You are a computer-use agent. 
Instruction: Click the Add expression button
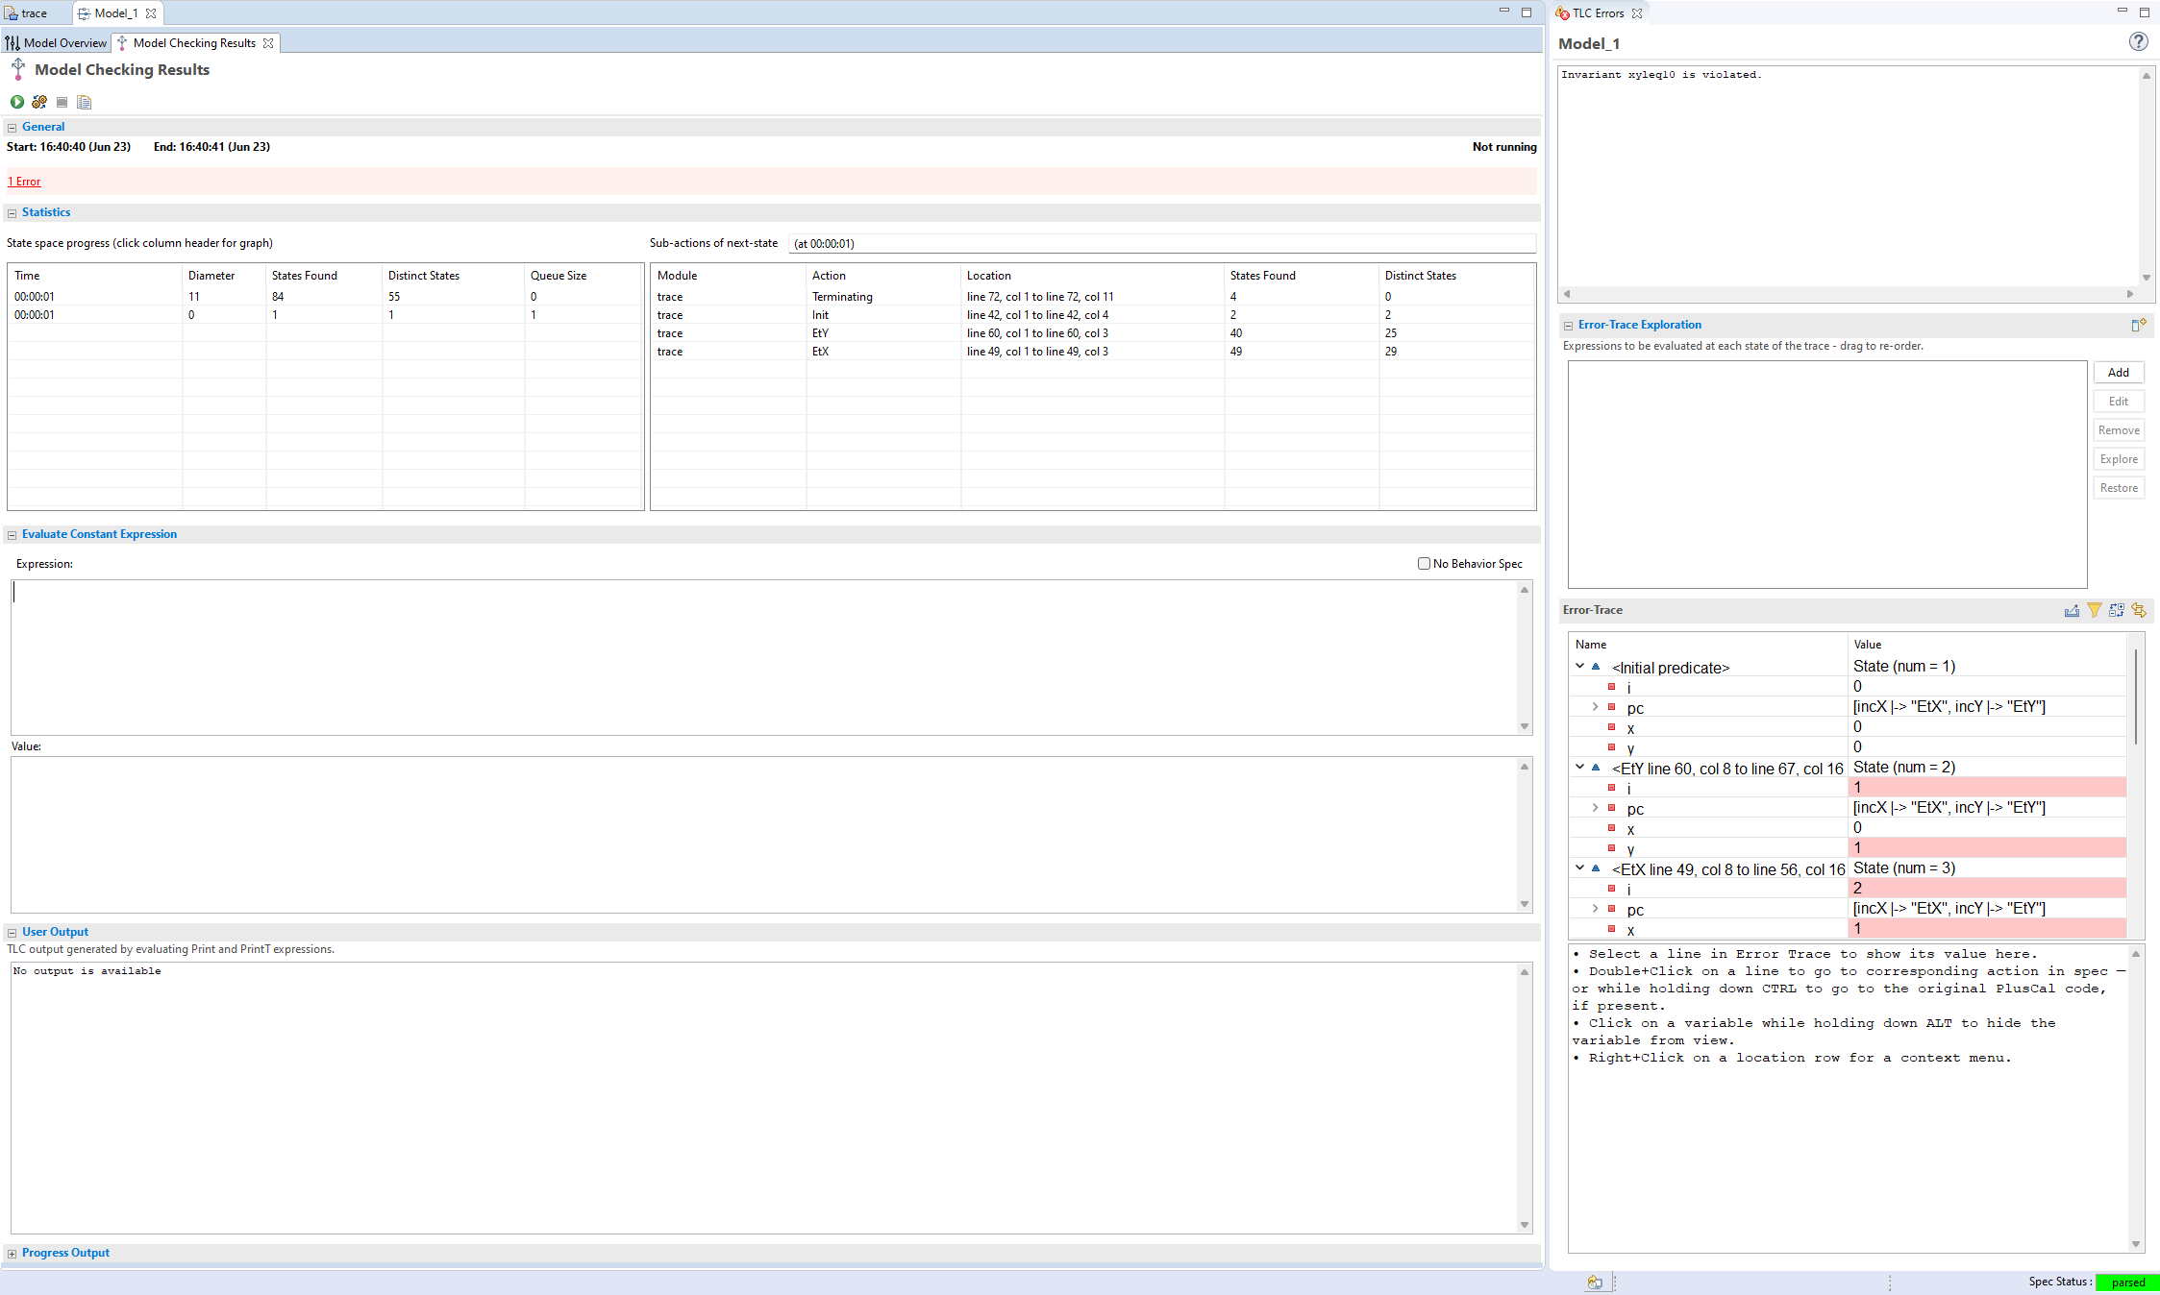coord(2119,373)
